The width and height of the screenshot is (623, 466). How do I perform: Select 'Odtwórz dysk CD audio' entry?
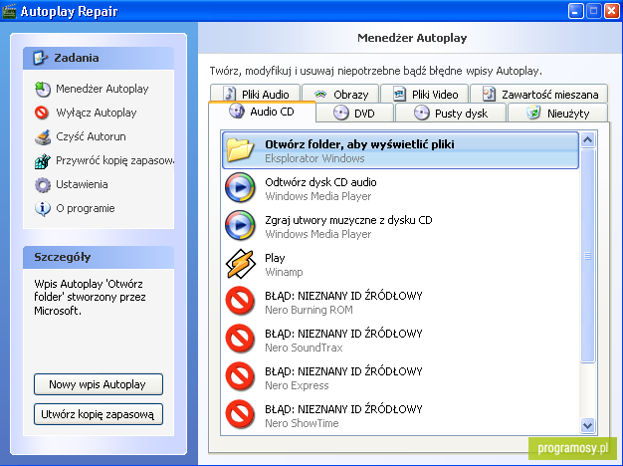click(400, 188)
